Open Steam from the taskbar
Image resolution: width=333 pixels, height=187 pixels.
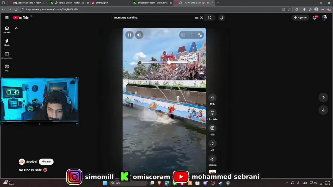pos(220,183)
